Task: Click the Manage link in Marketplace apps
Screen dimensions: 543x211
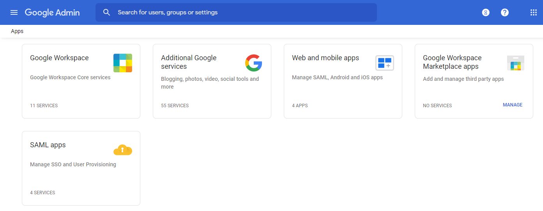Action: [513, 105]
